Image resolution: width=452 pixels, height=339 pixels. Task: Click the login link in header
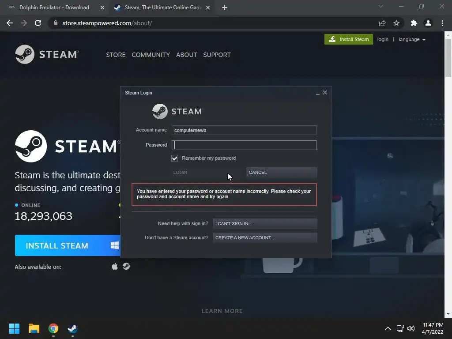click(383, 39)
